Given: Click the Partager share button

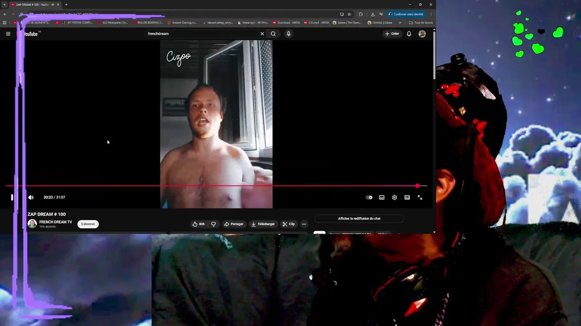Looking at the screenshot, I should [234, 224].
